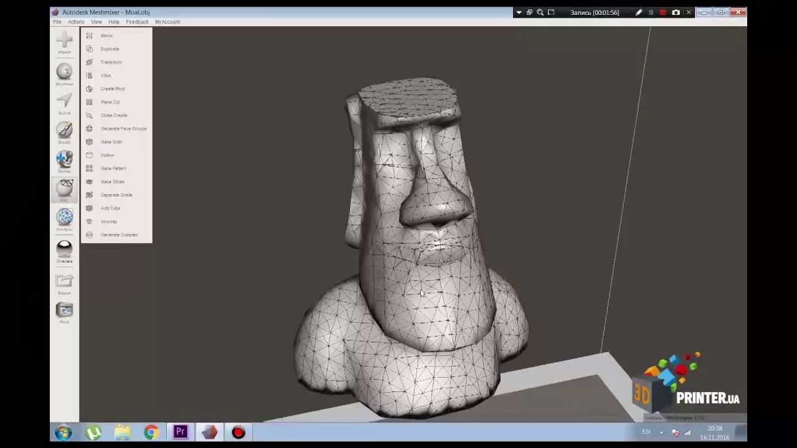Open the Help menu

[114, 22]
